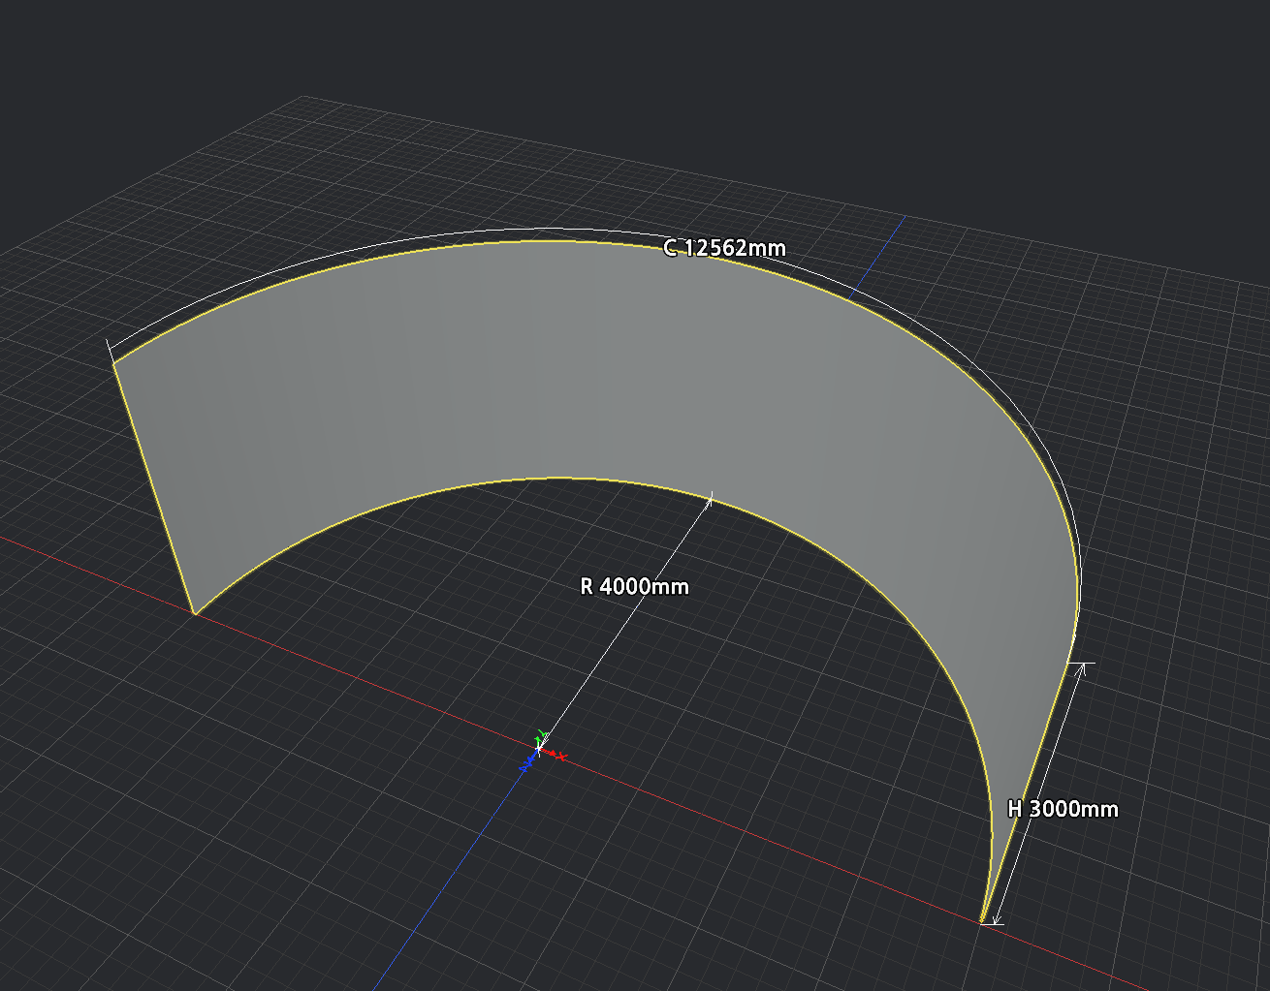Click the top arrowhead of the height dimension
The width and height of the screenshot is (1270, 991).
click(1080, 668)
